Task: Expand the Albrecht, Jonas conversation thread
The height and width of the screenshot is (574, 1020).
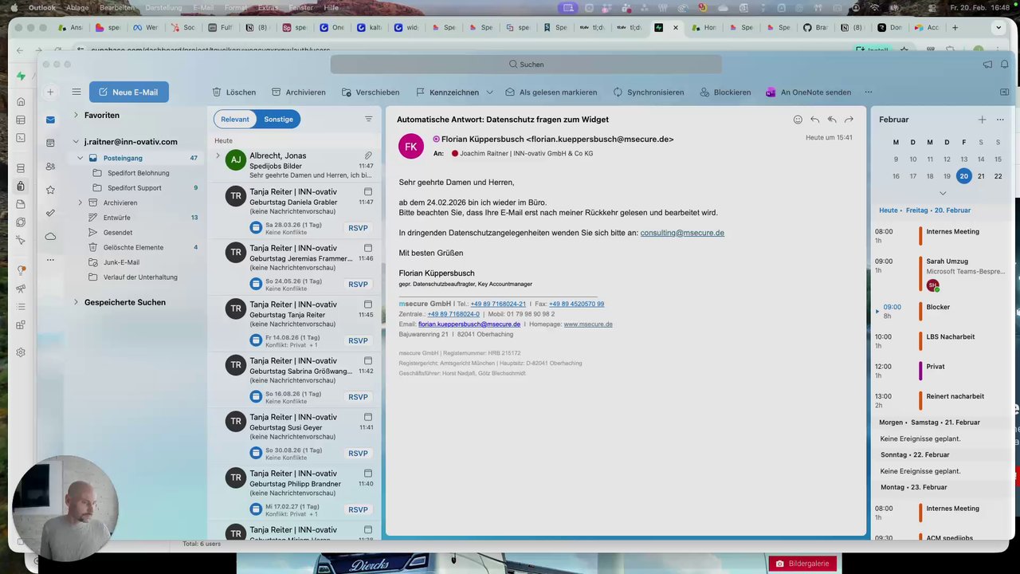Action: click(x=218, y=155)
